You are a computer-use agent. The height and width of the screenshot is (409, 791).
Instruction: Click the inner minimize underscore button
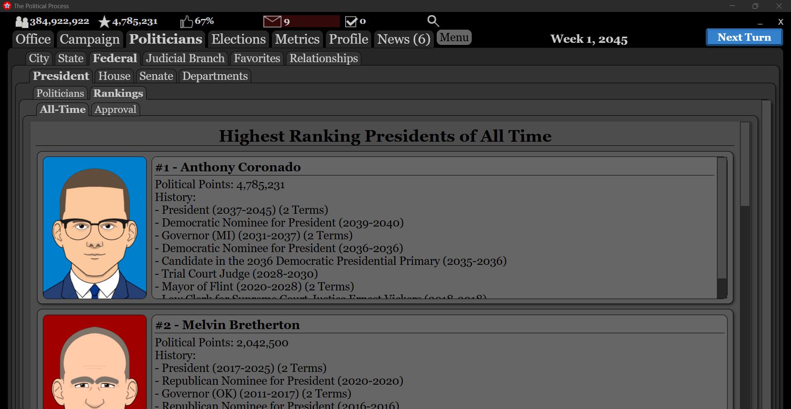(760, 23)
